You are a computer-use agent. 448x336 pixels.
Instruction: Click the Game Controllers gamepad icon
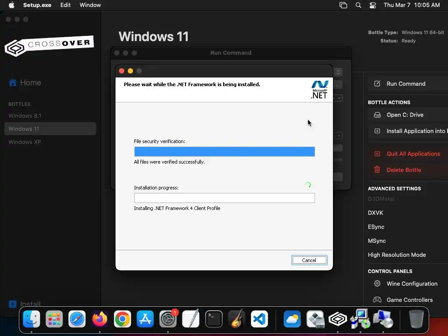(377, 300)
